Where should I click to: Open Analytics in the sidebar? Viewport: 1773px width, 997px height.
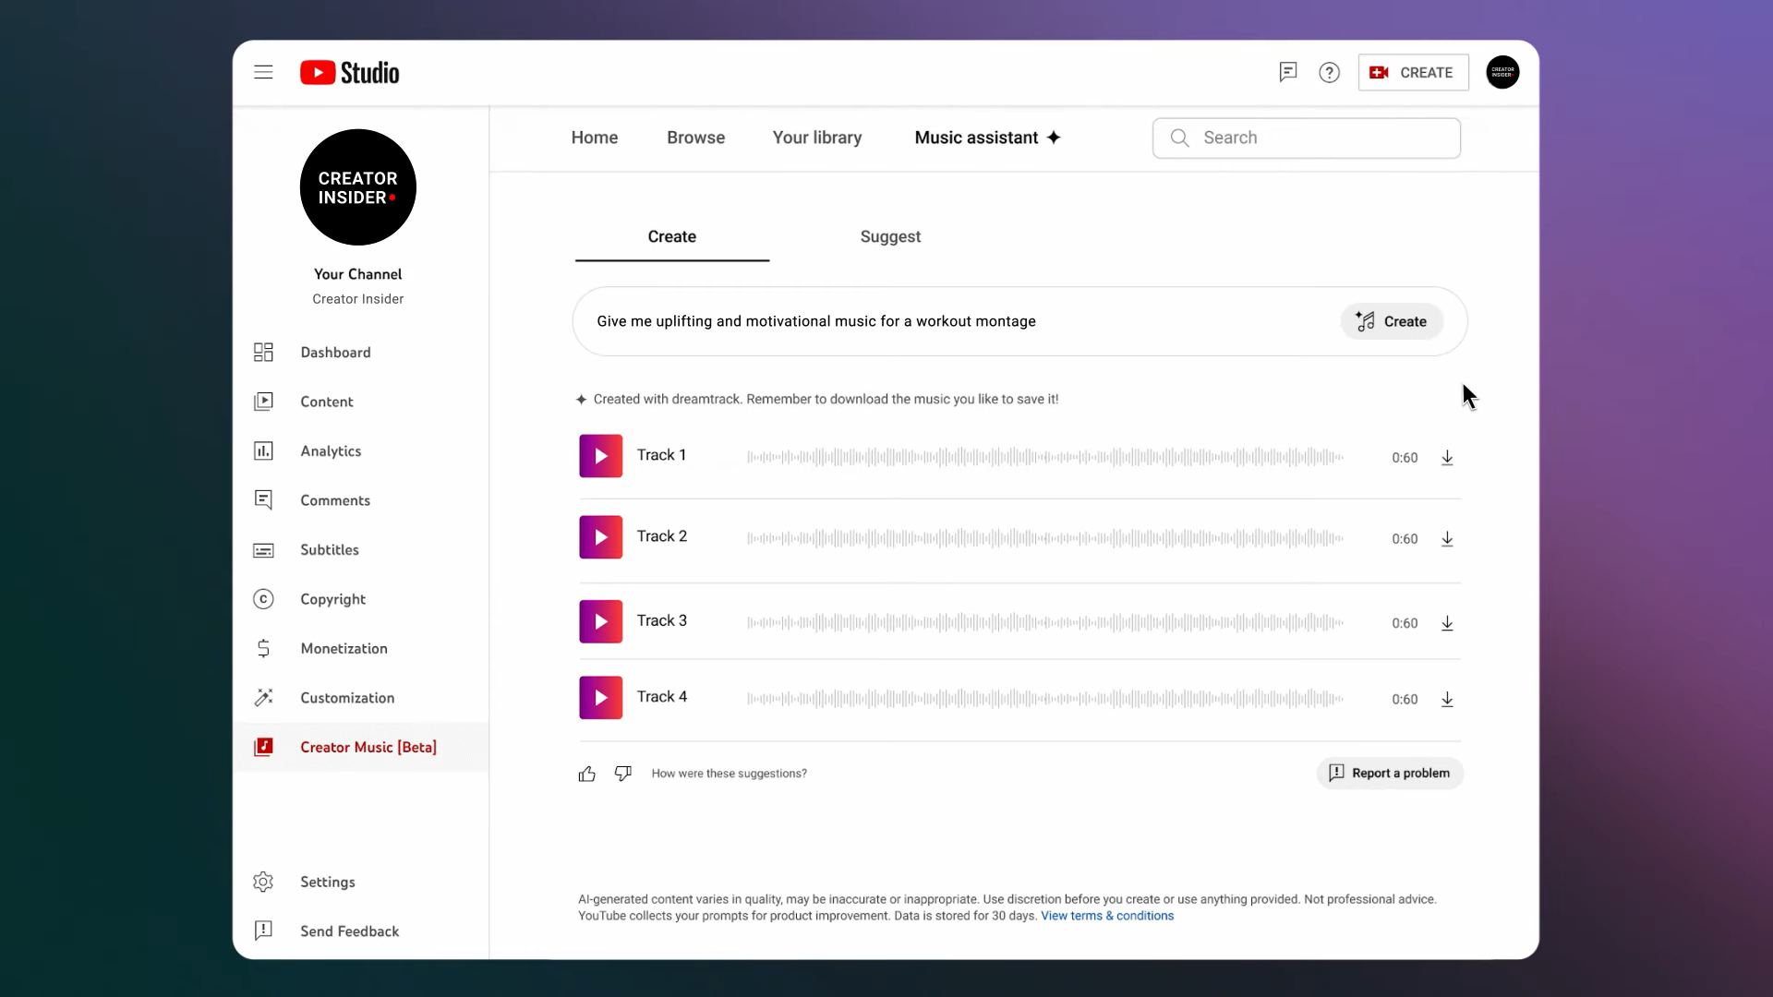tap(331, 451)
